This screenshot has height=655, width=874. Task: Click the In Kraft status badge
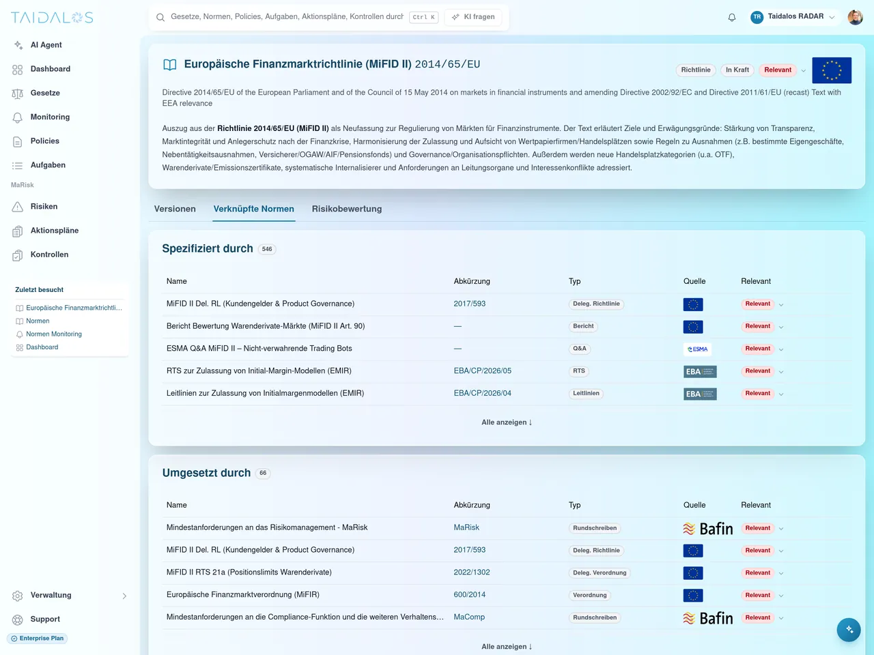(x=737, y=70)
